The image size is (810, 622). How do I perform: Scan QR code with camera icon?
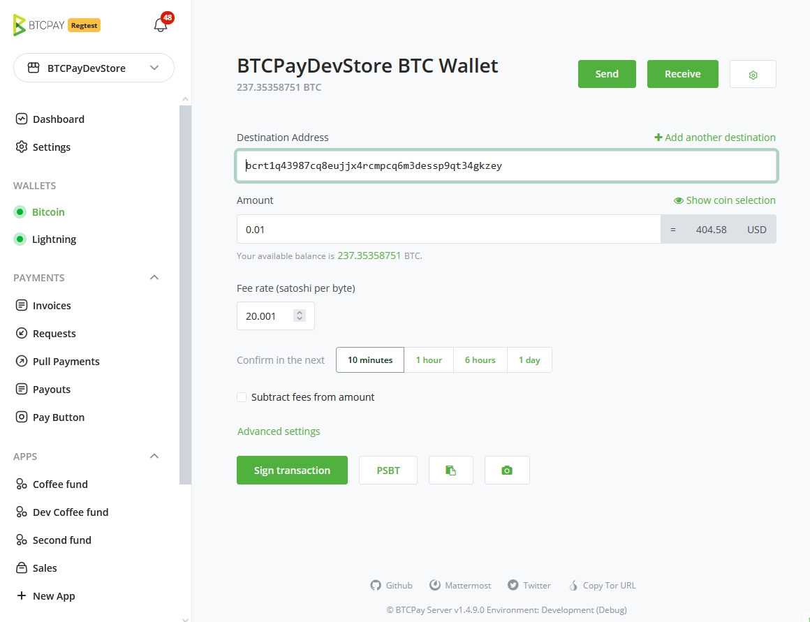507,471
